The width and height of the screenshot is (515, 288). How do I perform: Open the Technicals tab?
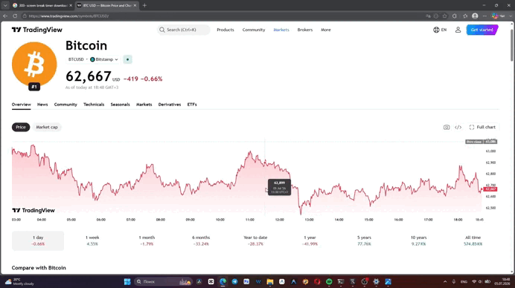[94, 105]
